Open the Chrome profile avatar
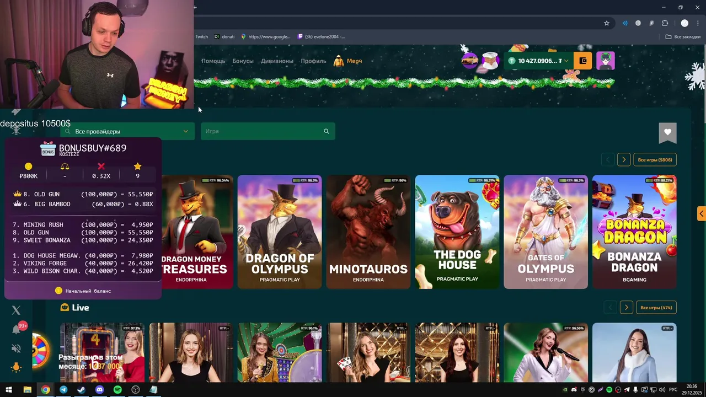Image resolution: width=706 pixels, height=397 pixels. 684,23
